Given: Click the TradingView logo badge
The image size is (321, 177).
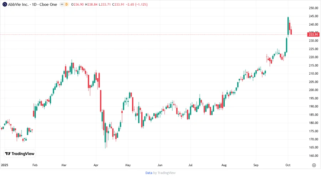Looking at the screenshot, I should pos(20,154).
